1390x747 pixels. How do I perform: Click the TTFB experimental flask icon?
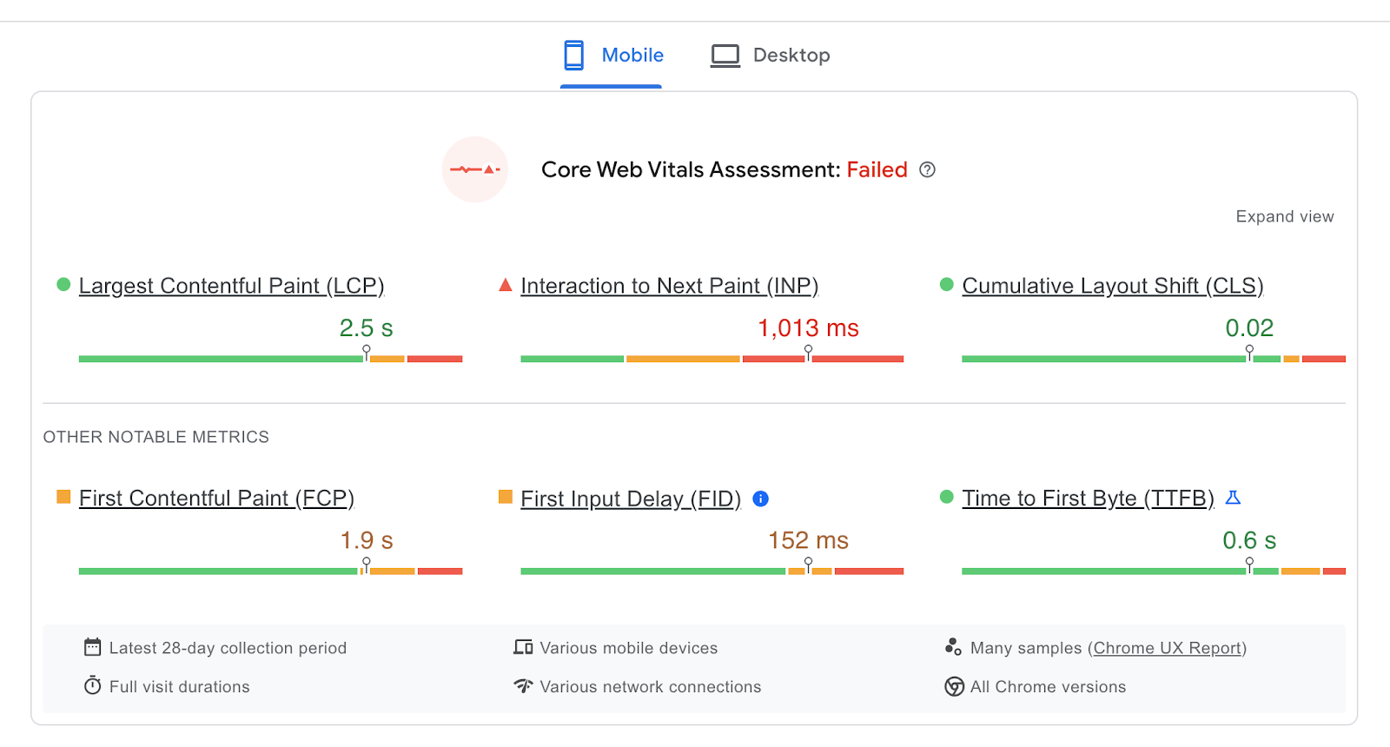[x=1233, y=498]
